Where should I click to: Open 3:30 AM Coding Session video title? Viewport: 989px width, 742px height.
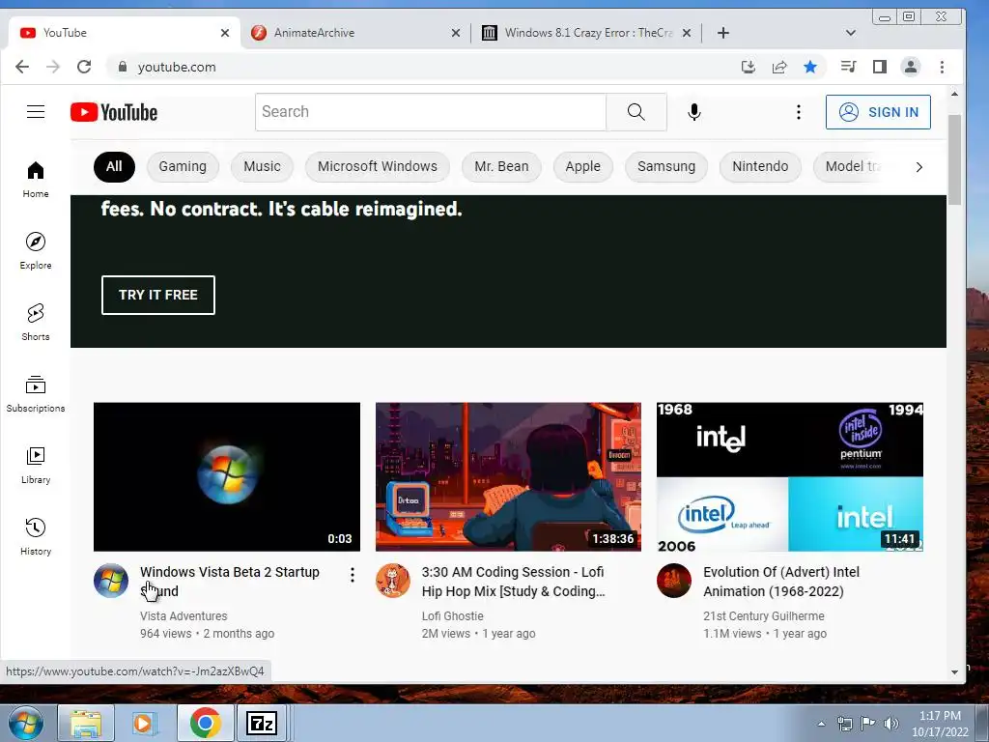coord(514,581)
